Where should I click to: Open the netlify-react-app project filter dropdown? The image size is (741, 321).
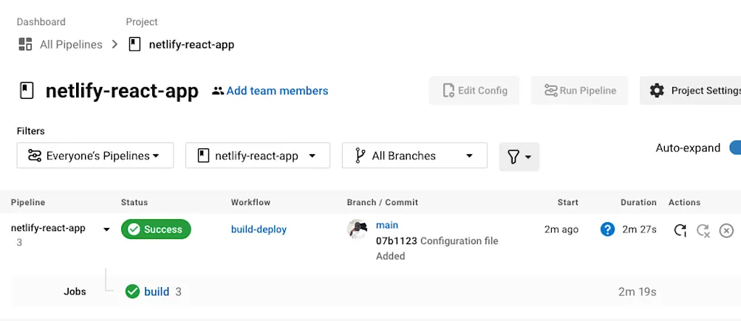coord(258,155)
